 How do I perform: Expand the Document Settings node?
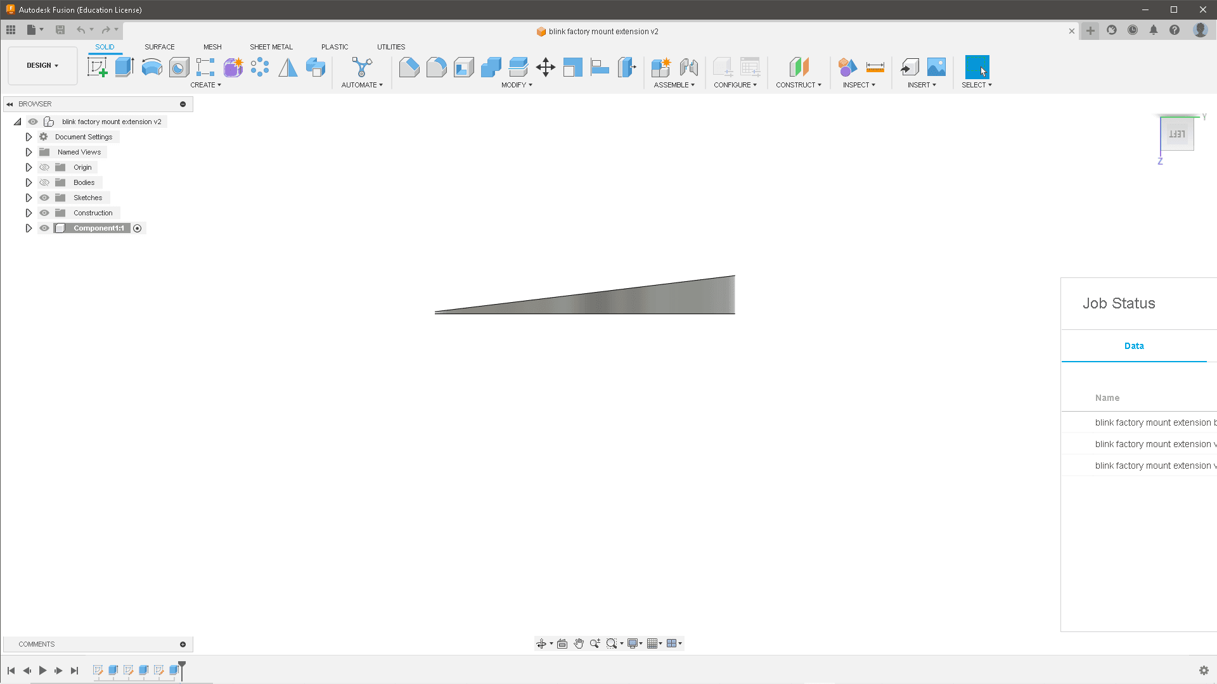(29, 137)
